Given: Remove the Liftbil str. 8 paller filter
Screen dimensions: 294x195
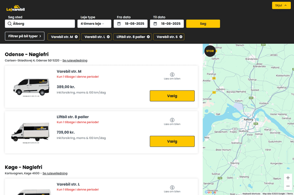Looking at the screenshot, I should point(148,37).
